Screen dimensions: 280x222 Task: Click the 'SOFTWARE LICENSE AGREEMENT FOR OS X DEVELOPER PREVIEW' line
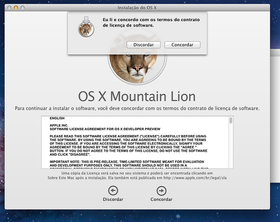(x=105, y=129)
